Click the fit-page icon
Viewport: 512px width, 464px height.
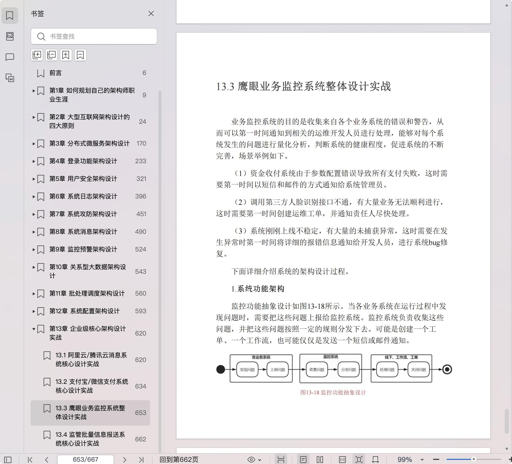(x=359, y=460)
